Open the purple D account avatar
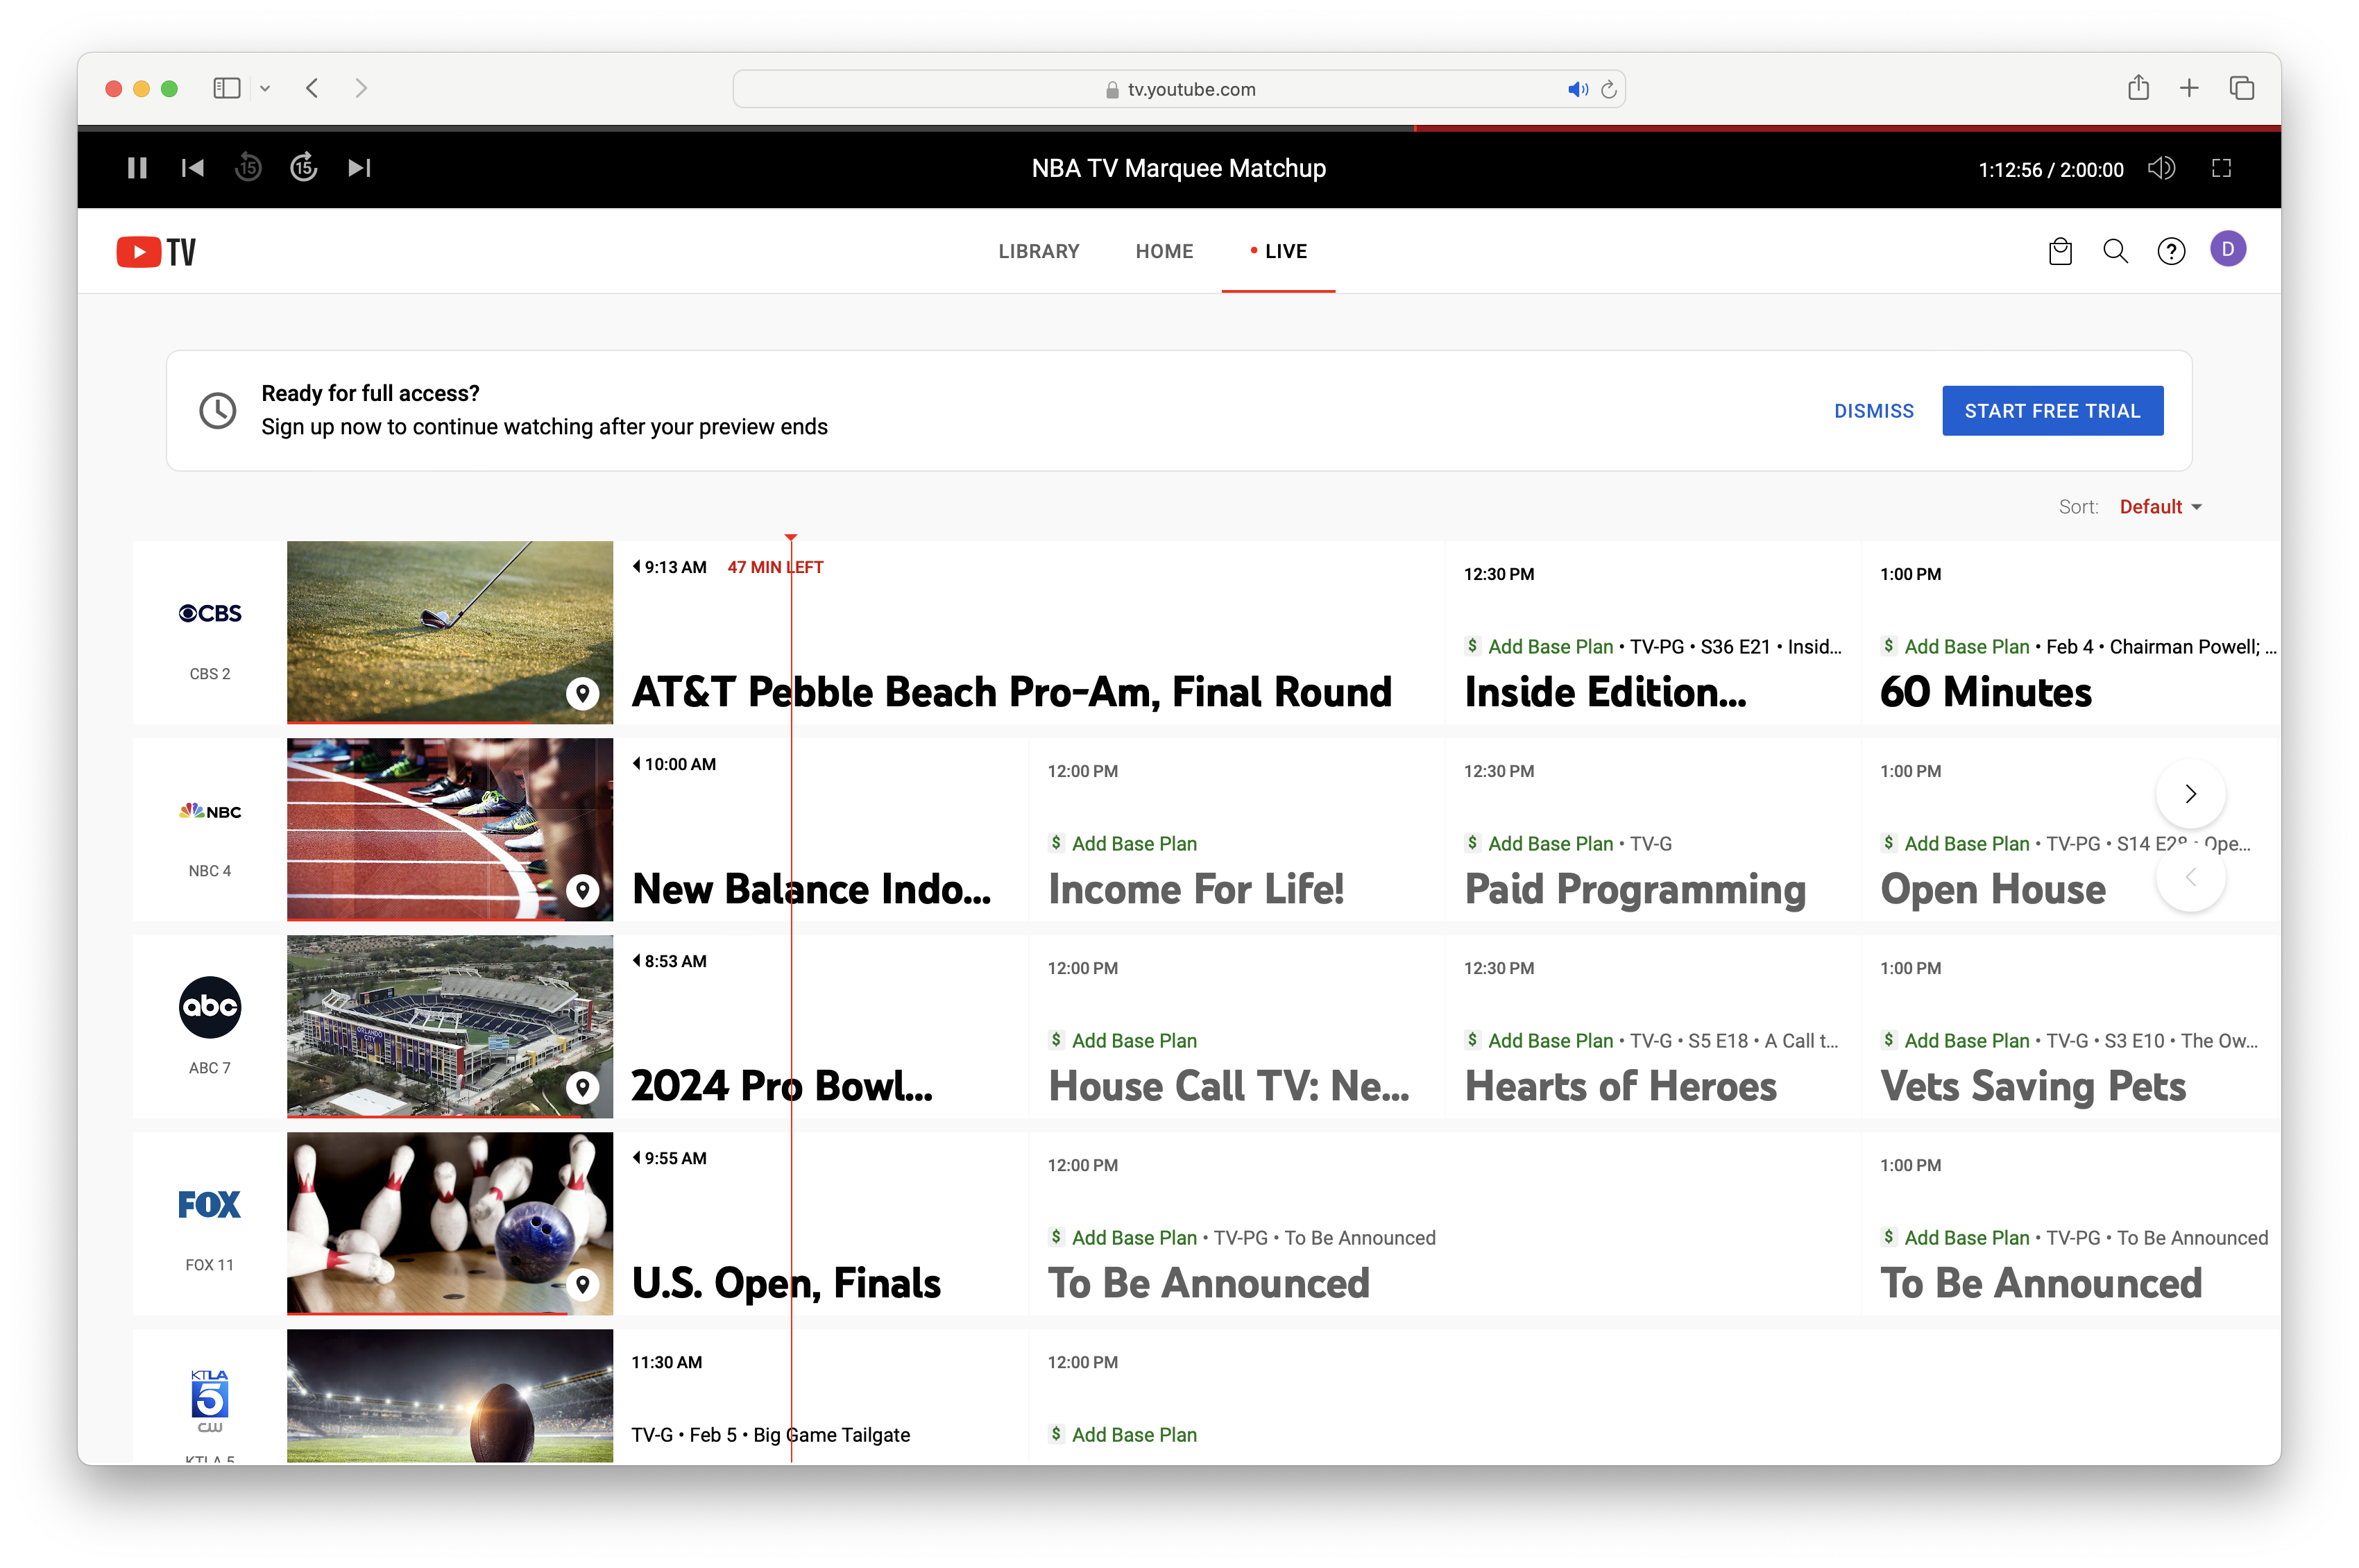This screenshot has width=2359, height=1568. coord(2228,249)
